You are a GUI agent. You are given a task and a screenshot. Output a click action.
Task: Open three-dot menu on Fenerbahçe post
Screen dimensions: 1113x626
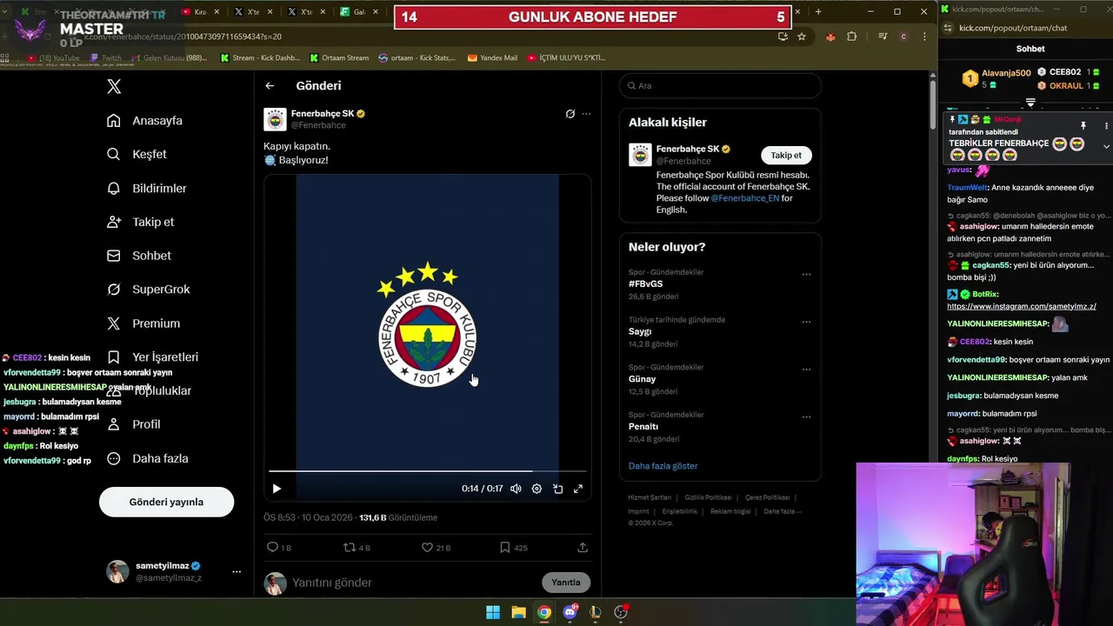coord(586,114)
